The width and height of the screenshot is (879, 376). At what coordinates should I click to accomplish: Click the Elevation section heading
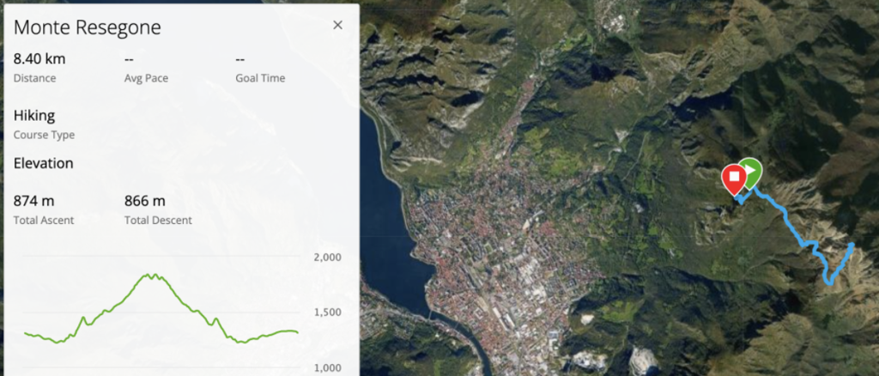43,164
